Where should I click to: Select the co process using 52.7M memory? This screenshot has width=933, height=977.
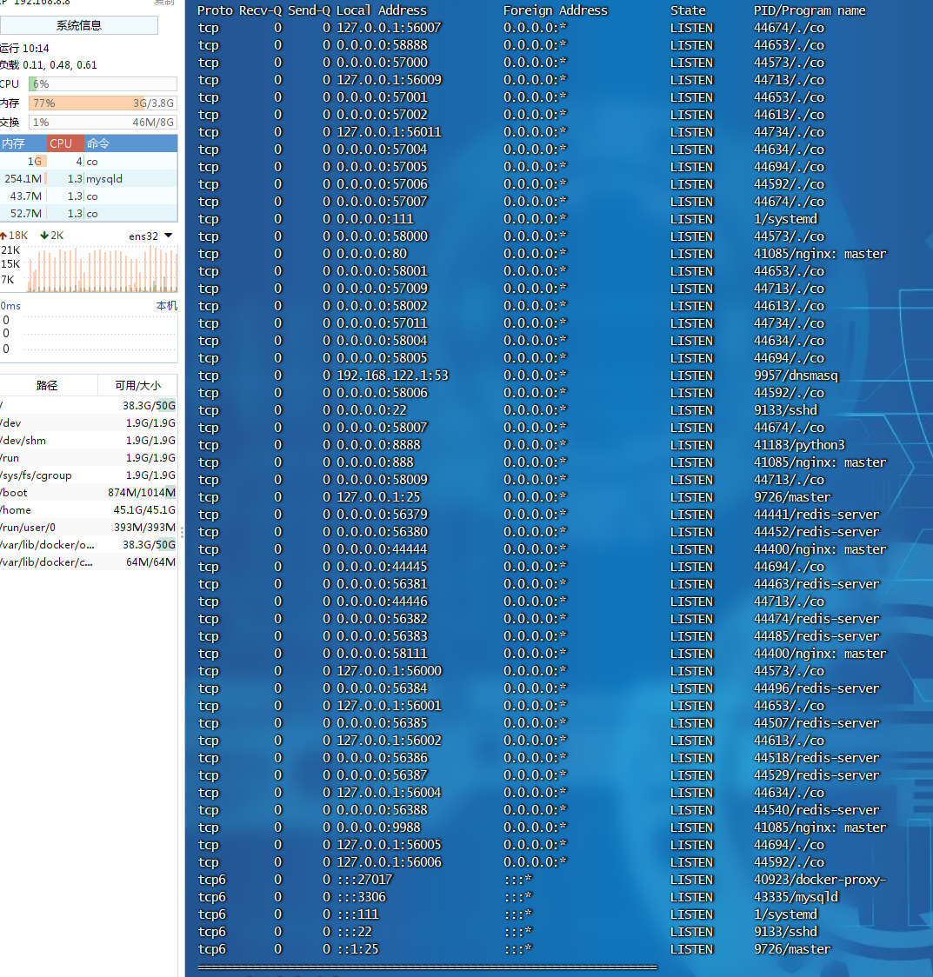[x=89, y=214]
